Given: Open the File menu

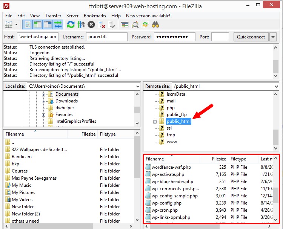Looking at the screenshot, I should [x=9, y=16].
